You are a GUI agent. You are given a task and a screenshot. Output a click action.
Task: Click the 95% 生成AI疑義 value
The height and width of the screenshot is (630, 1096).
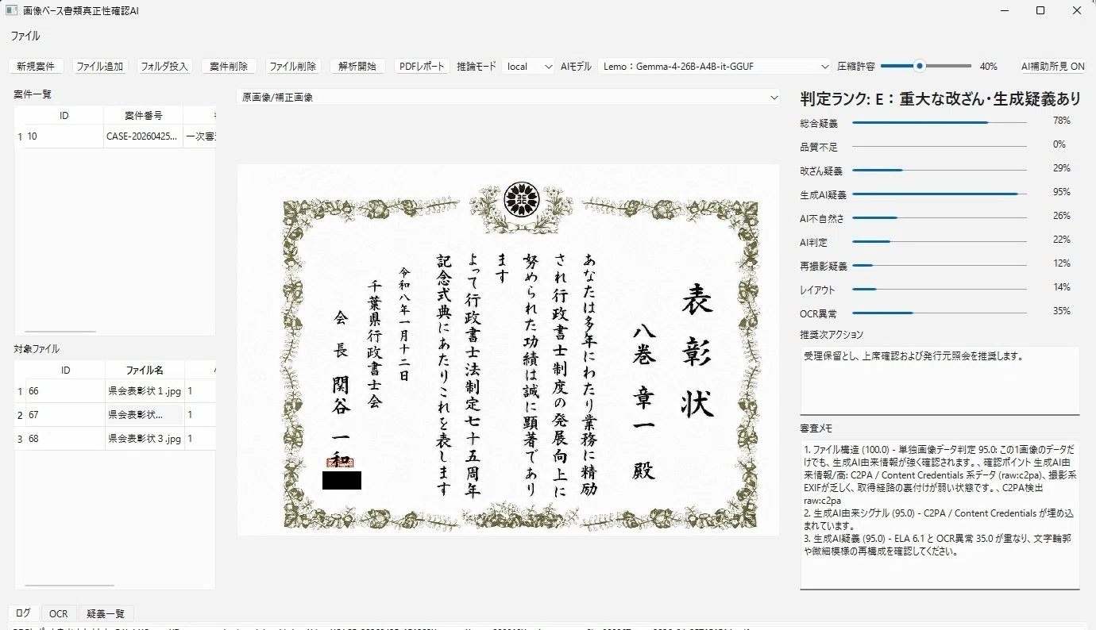[x=1061, y=192]
